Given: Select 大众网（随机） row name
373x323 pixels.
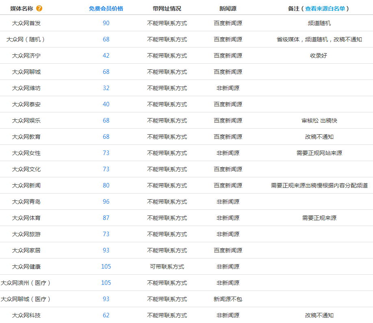Looking at the screenshot, I should [x=26, y=39].
